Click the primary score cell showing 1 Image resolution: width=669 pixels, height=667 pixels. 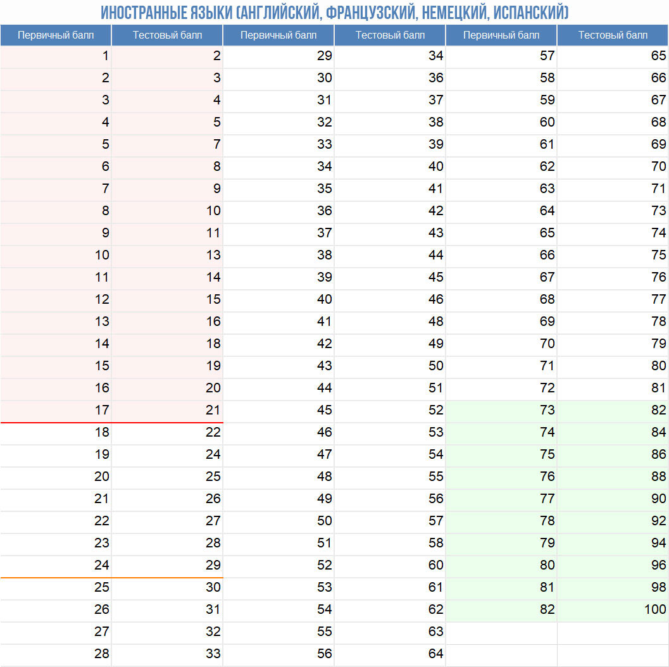coord(56,56)
